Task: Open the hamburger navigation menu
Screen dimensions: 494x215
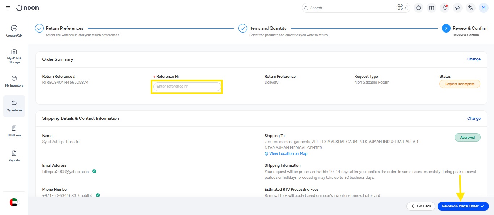Action: (x=8, y=8)
